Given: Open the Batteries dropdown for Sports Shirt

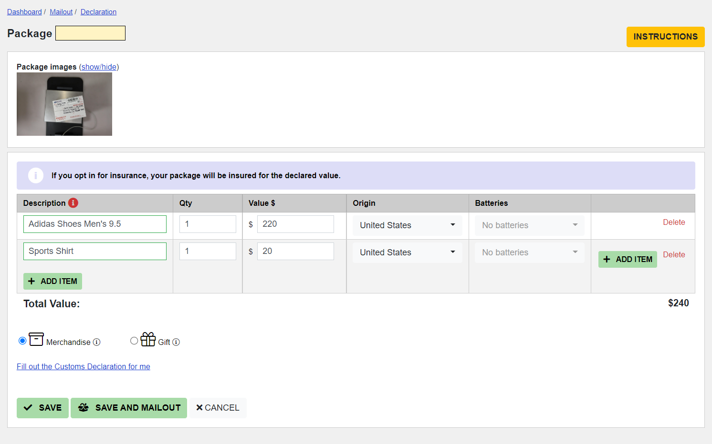Looking at the screenshot, I should tap(529, 252).
